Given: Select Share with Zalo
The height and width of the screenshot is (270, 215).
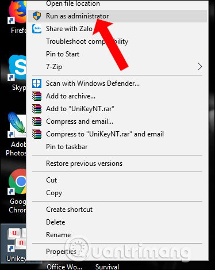Looking at the screenshot, I should 117,29.
